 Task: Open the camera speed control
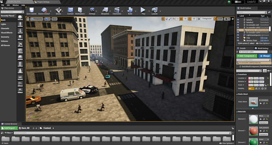227,19
